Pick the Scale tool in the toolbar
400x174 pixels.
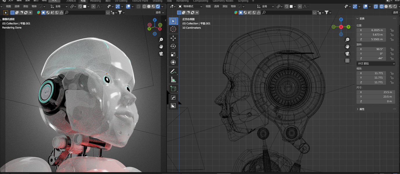pos(173,54)
